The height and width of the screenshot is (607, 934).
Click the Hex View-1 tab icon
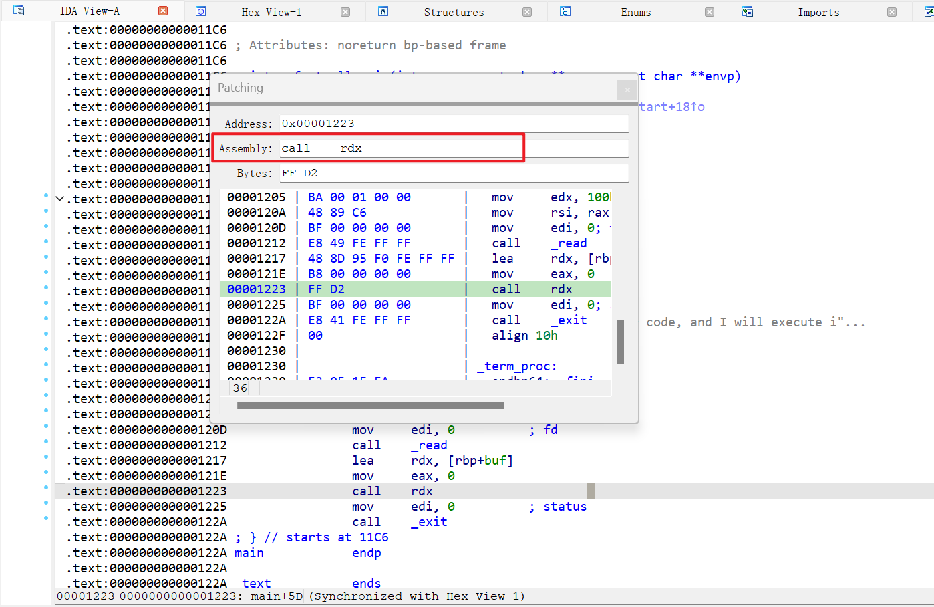[x=200, y=11]
